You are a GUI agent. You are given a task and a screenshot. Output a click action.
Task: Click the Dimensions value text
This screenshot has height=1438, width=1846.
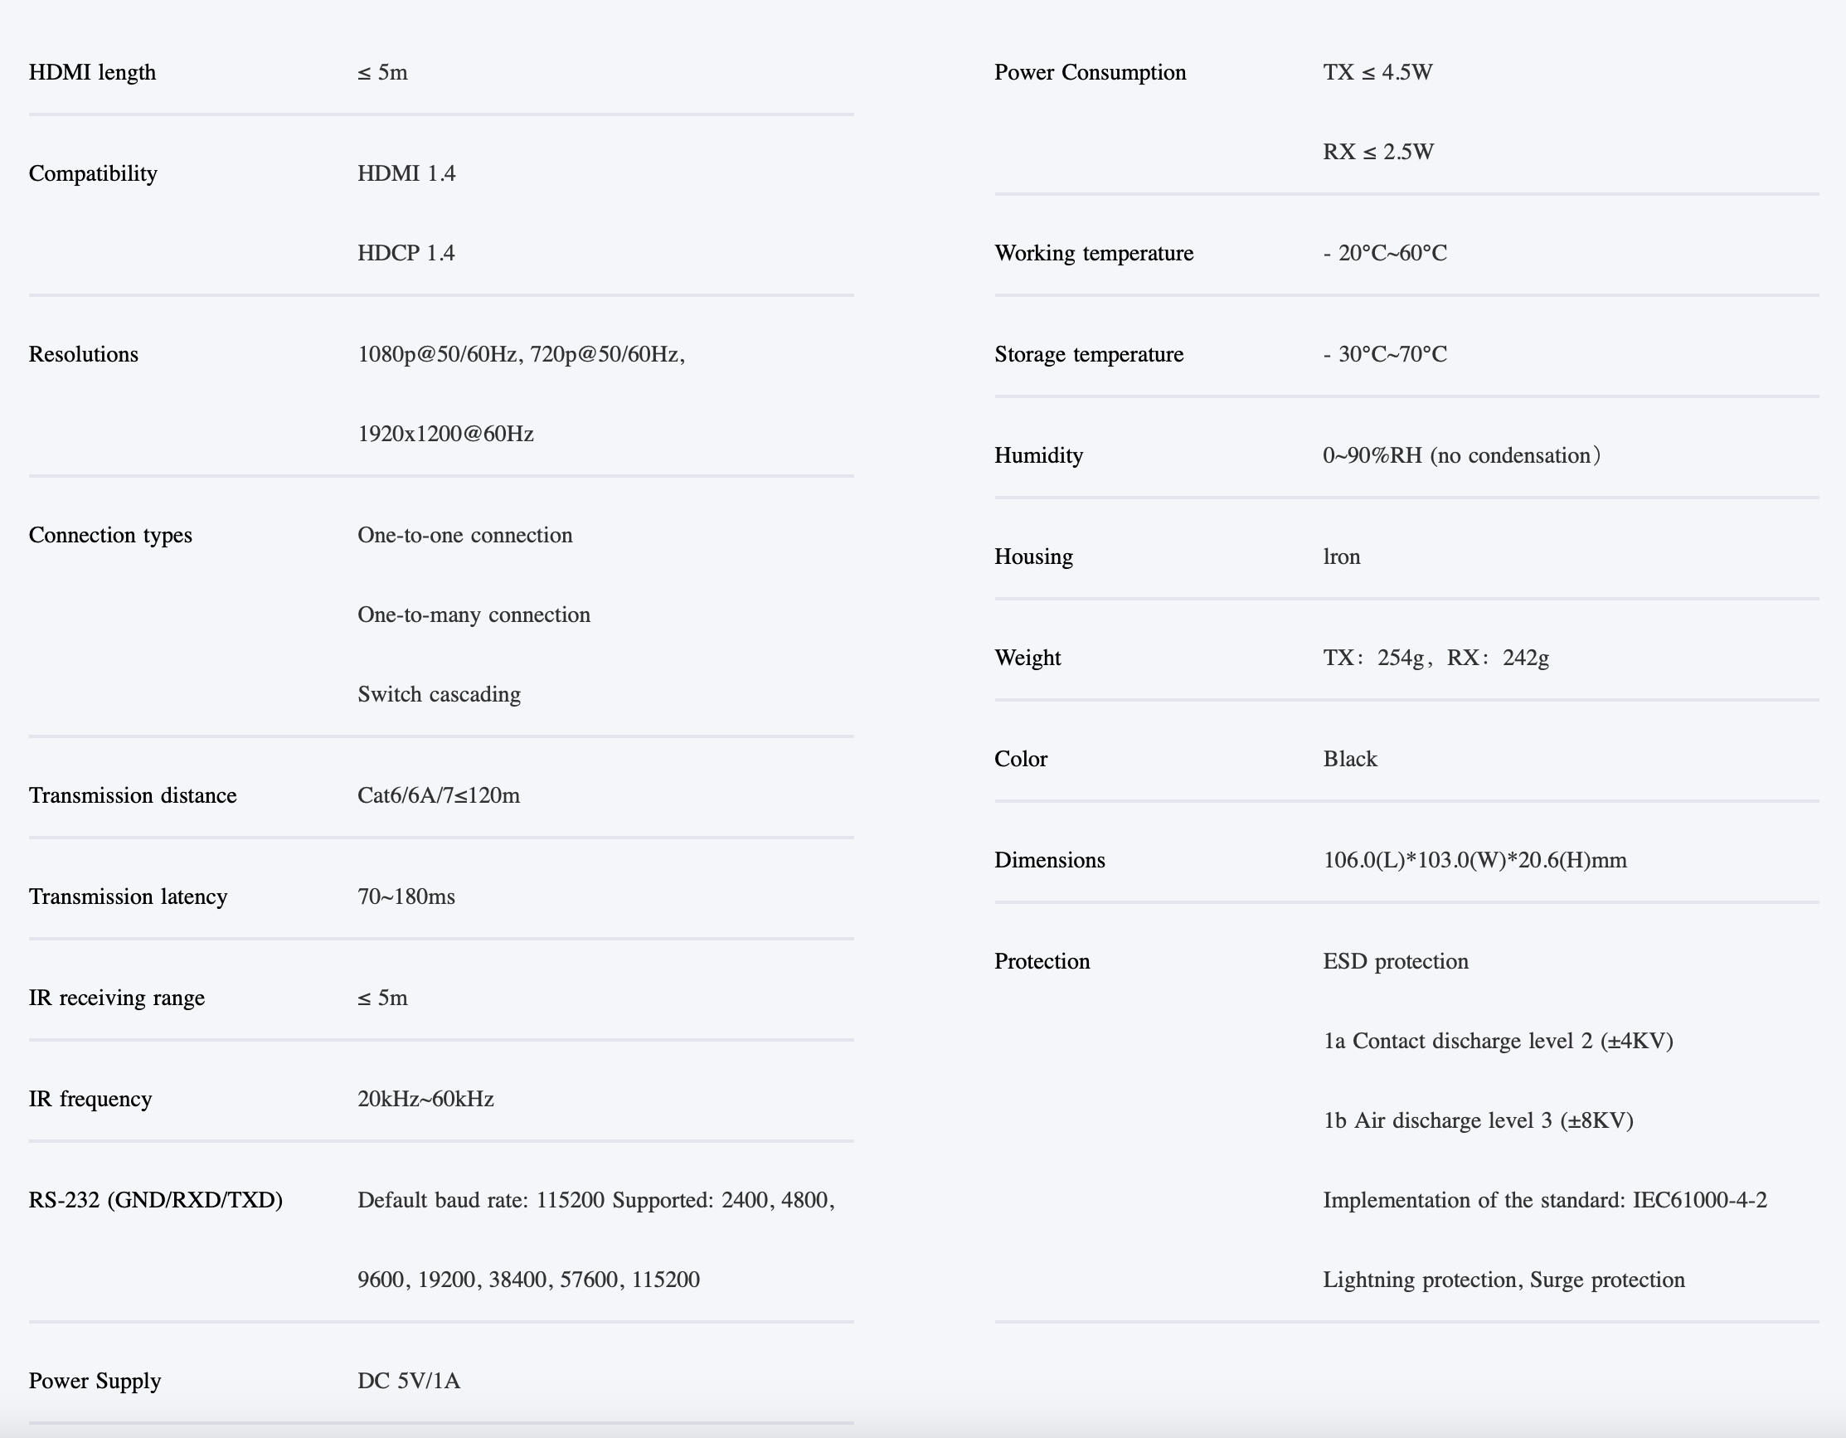tap(1474, 861)
